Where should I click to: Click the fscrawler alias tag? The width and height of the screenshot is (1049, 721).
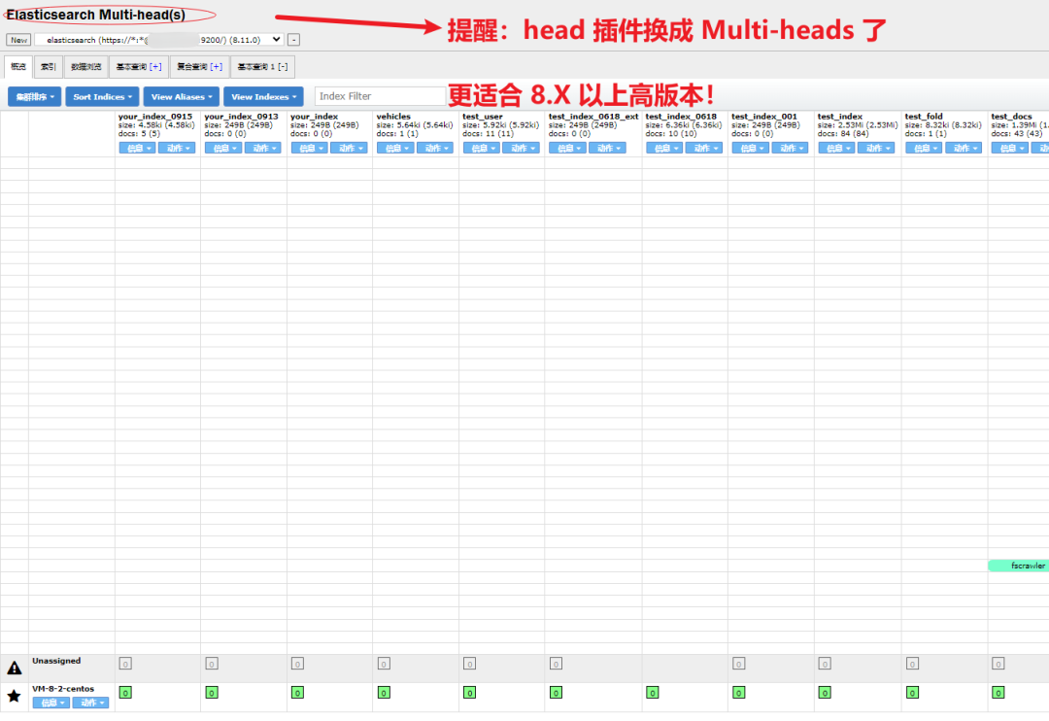click(1019, 566)
